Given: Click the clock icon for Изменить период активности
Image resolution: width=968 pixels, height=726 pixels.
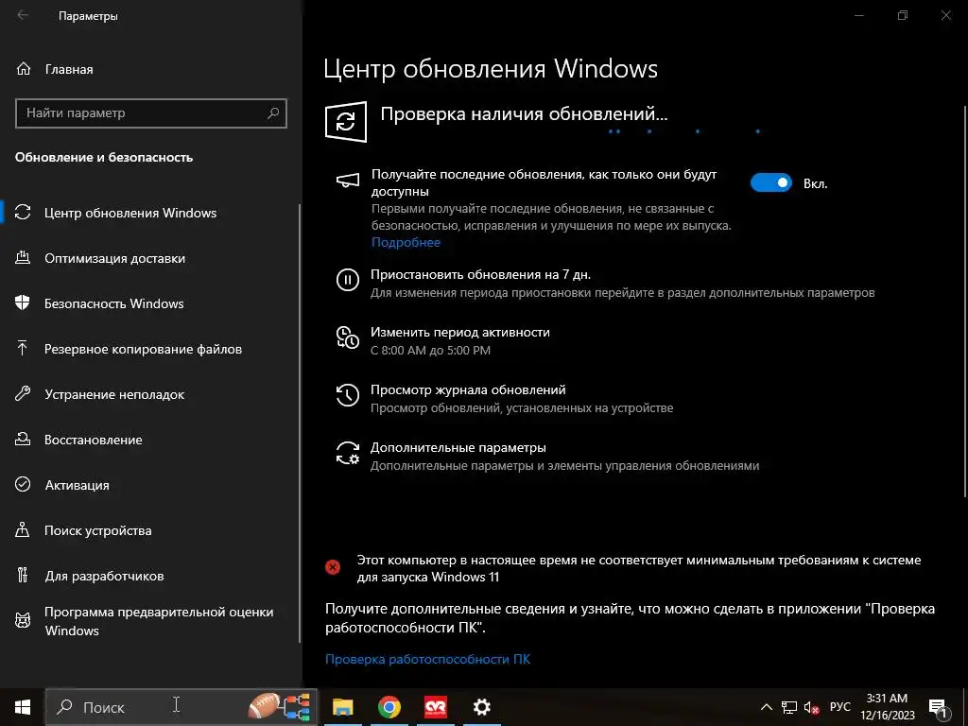Looking at the screenshot, I should click(x=348, y=337).
